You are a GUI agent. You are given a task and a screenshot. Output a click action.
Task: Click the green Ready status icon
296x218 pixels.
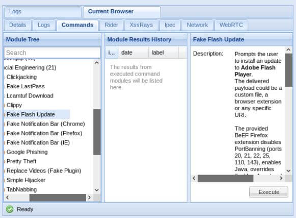(10, 209)
